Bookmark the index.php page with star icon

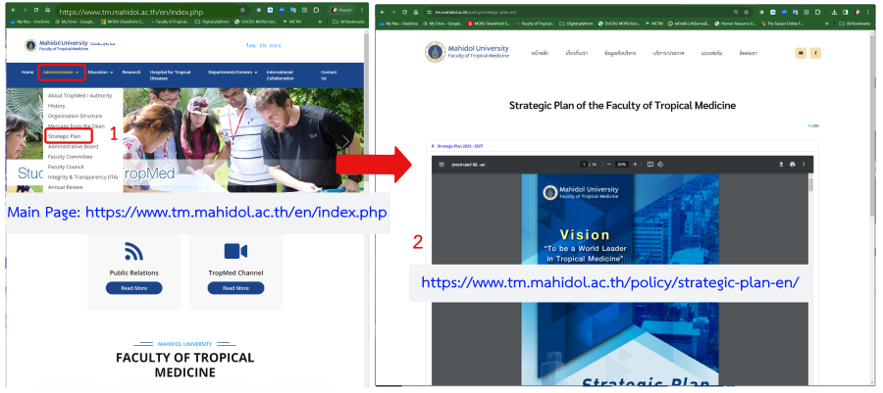[x=242, y=10]
